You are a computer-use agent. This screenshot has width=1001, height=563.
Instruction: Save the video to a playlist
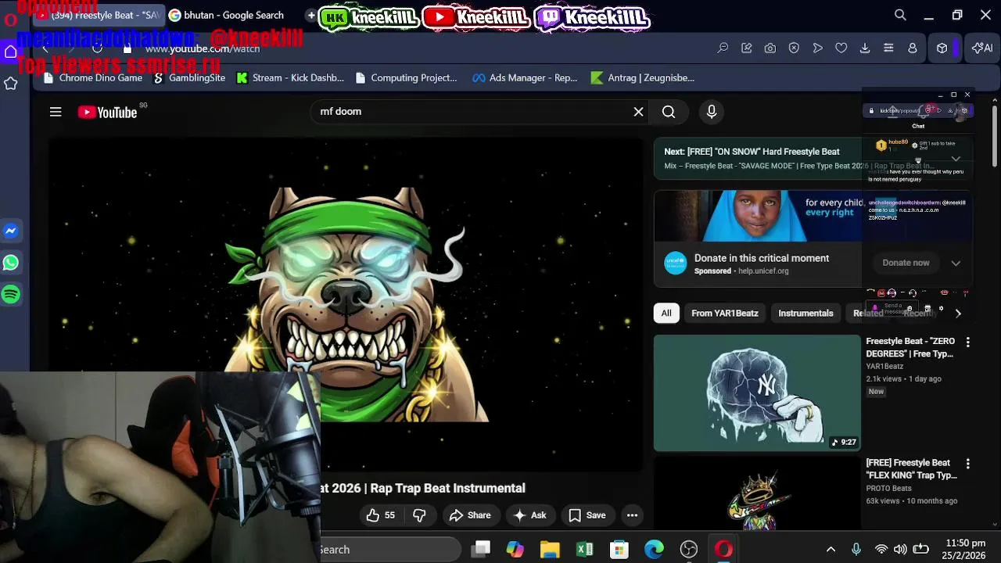click(587, 515)
